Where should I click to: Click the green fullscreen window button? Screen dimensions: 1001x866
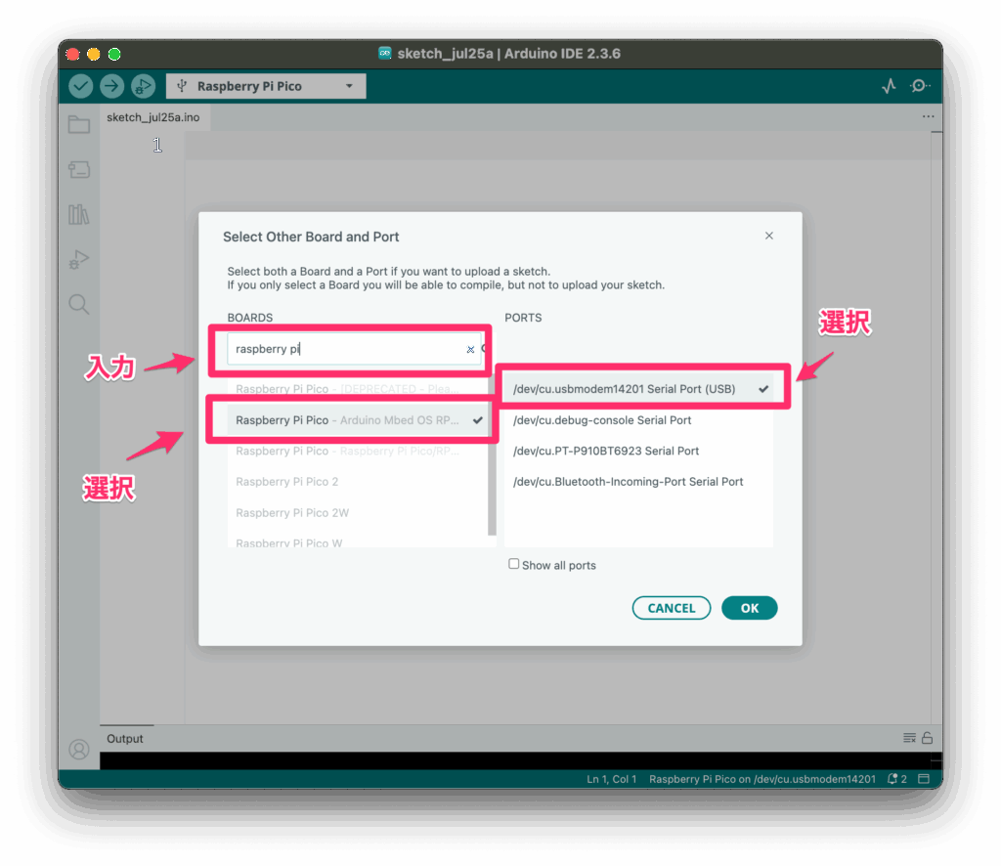pyautogui.click(x=115, y=54)
